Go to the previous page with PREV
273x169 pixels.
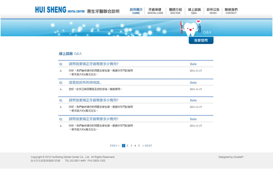pos(114,146)
